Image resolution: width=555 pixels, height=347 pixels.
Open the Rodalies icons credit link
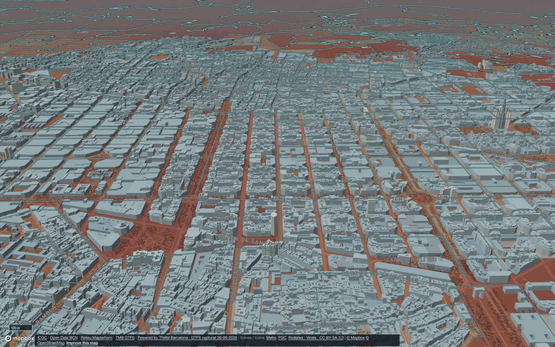coord(296,338)
